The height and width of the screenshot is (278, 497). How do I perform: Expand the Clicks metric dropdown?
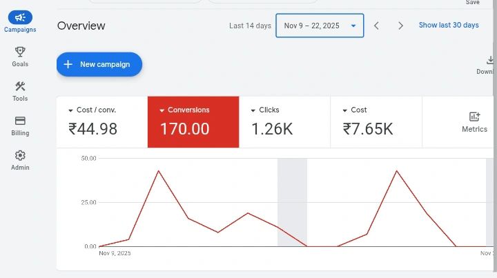click(x=253, y=110)
